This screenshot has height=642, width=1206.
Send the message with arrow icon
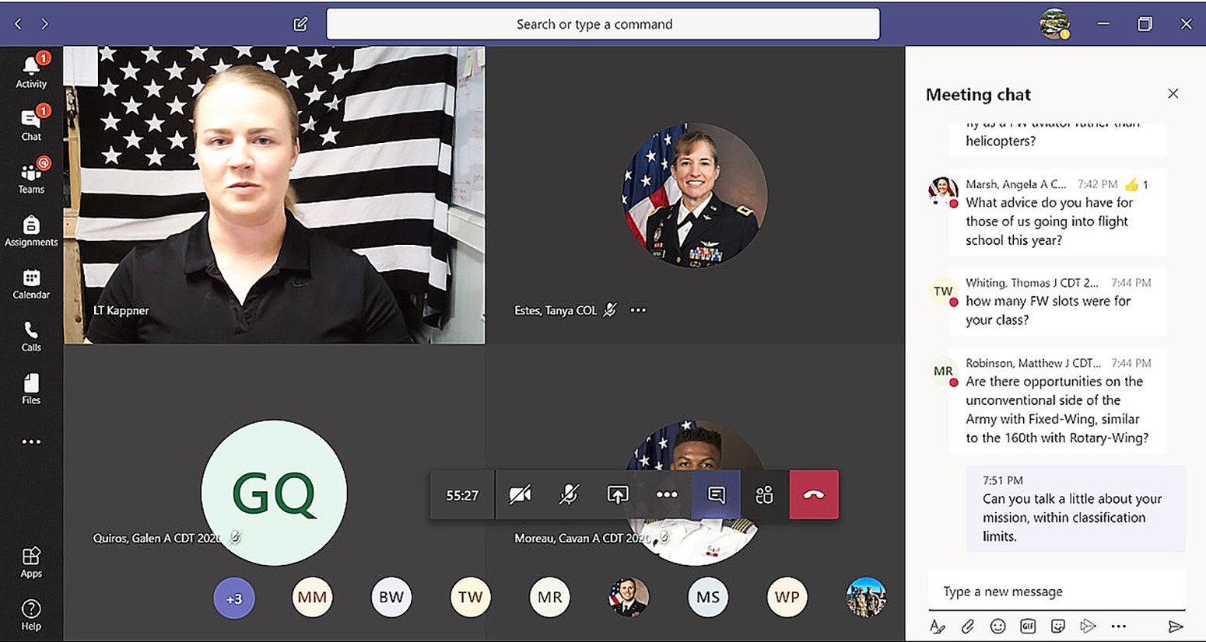1176,626
